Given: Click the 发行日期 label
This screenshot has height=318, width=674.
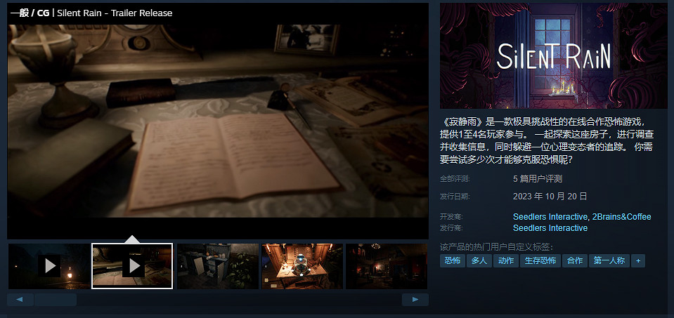Looking at the screenshot, I should 455,197.
